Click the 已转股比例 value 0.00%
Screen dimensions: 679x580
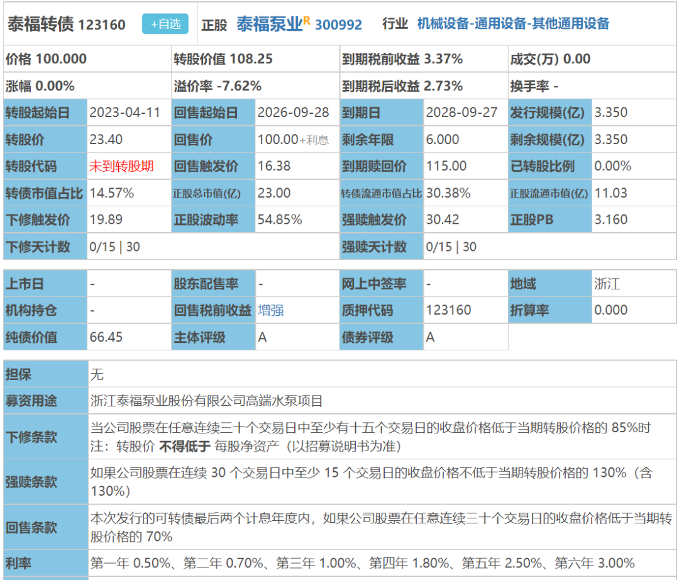pos(613,166)
